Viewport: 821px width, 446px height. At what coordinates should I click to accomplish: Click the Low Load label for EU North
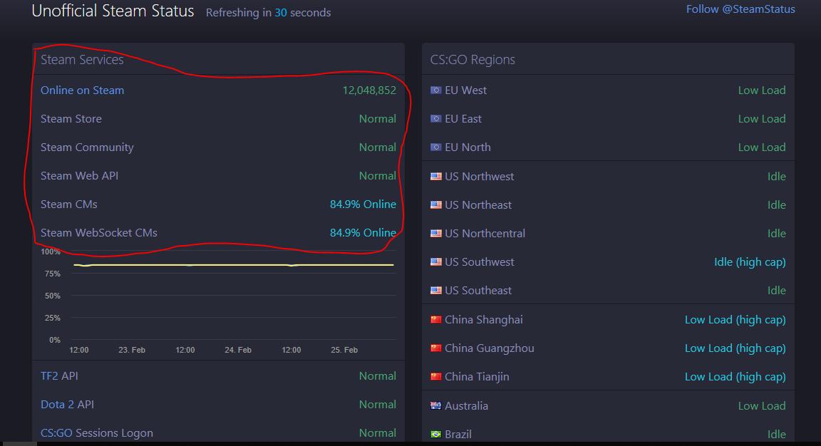point(762,147)
